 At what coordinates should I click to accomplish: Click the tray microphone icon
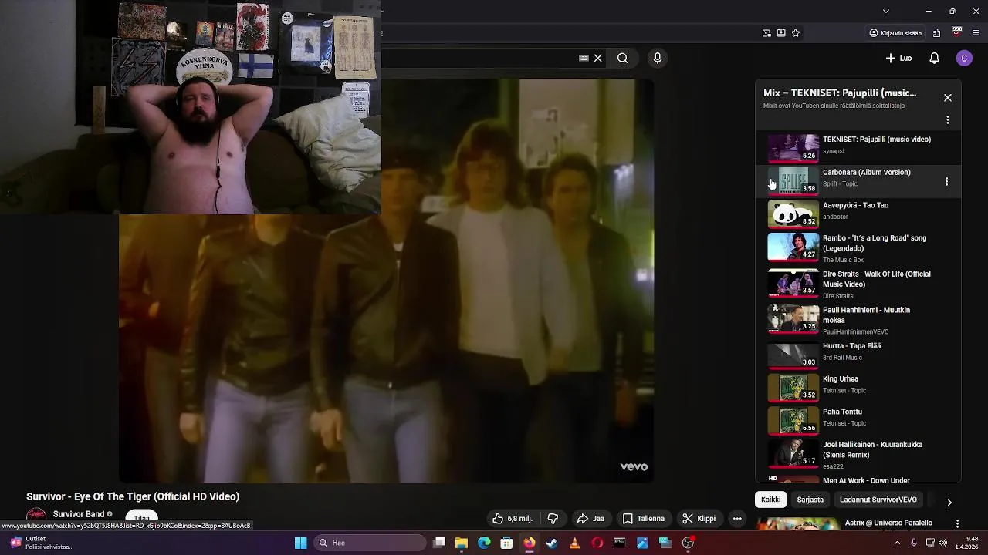[x=914, y=543]
